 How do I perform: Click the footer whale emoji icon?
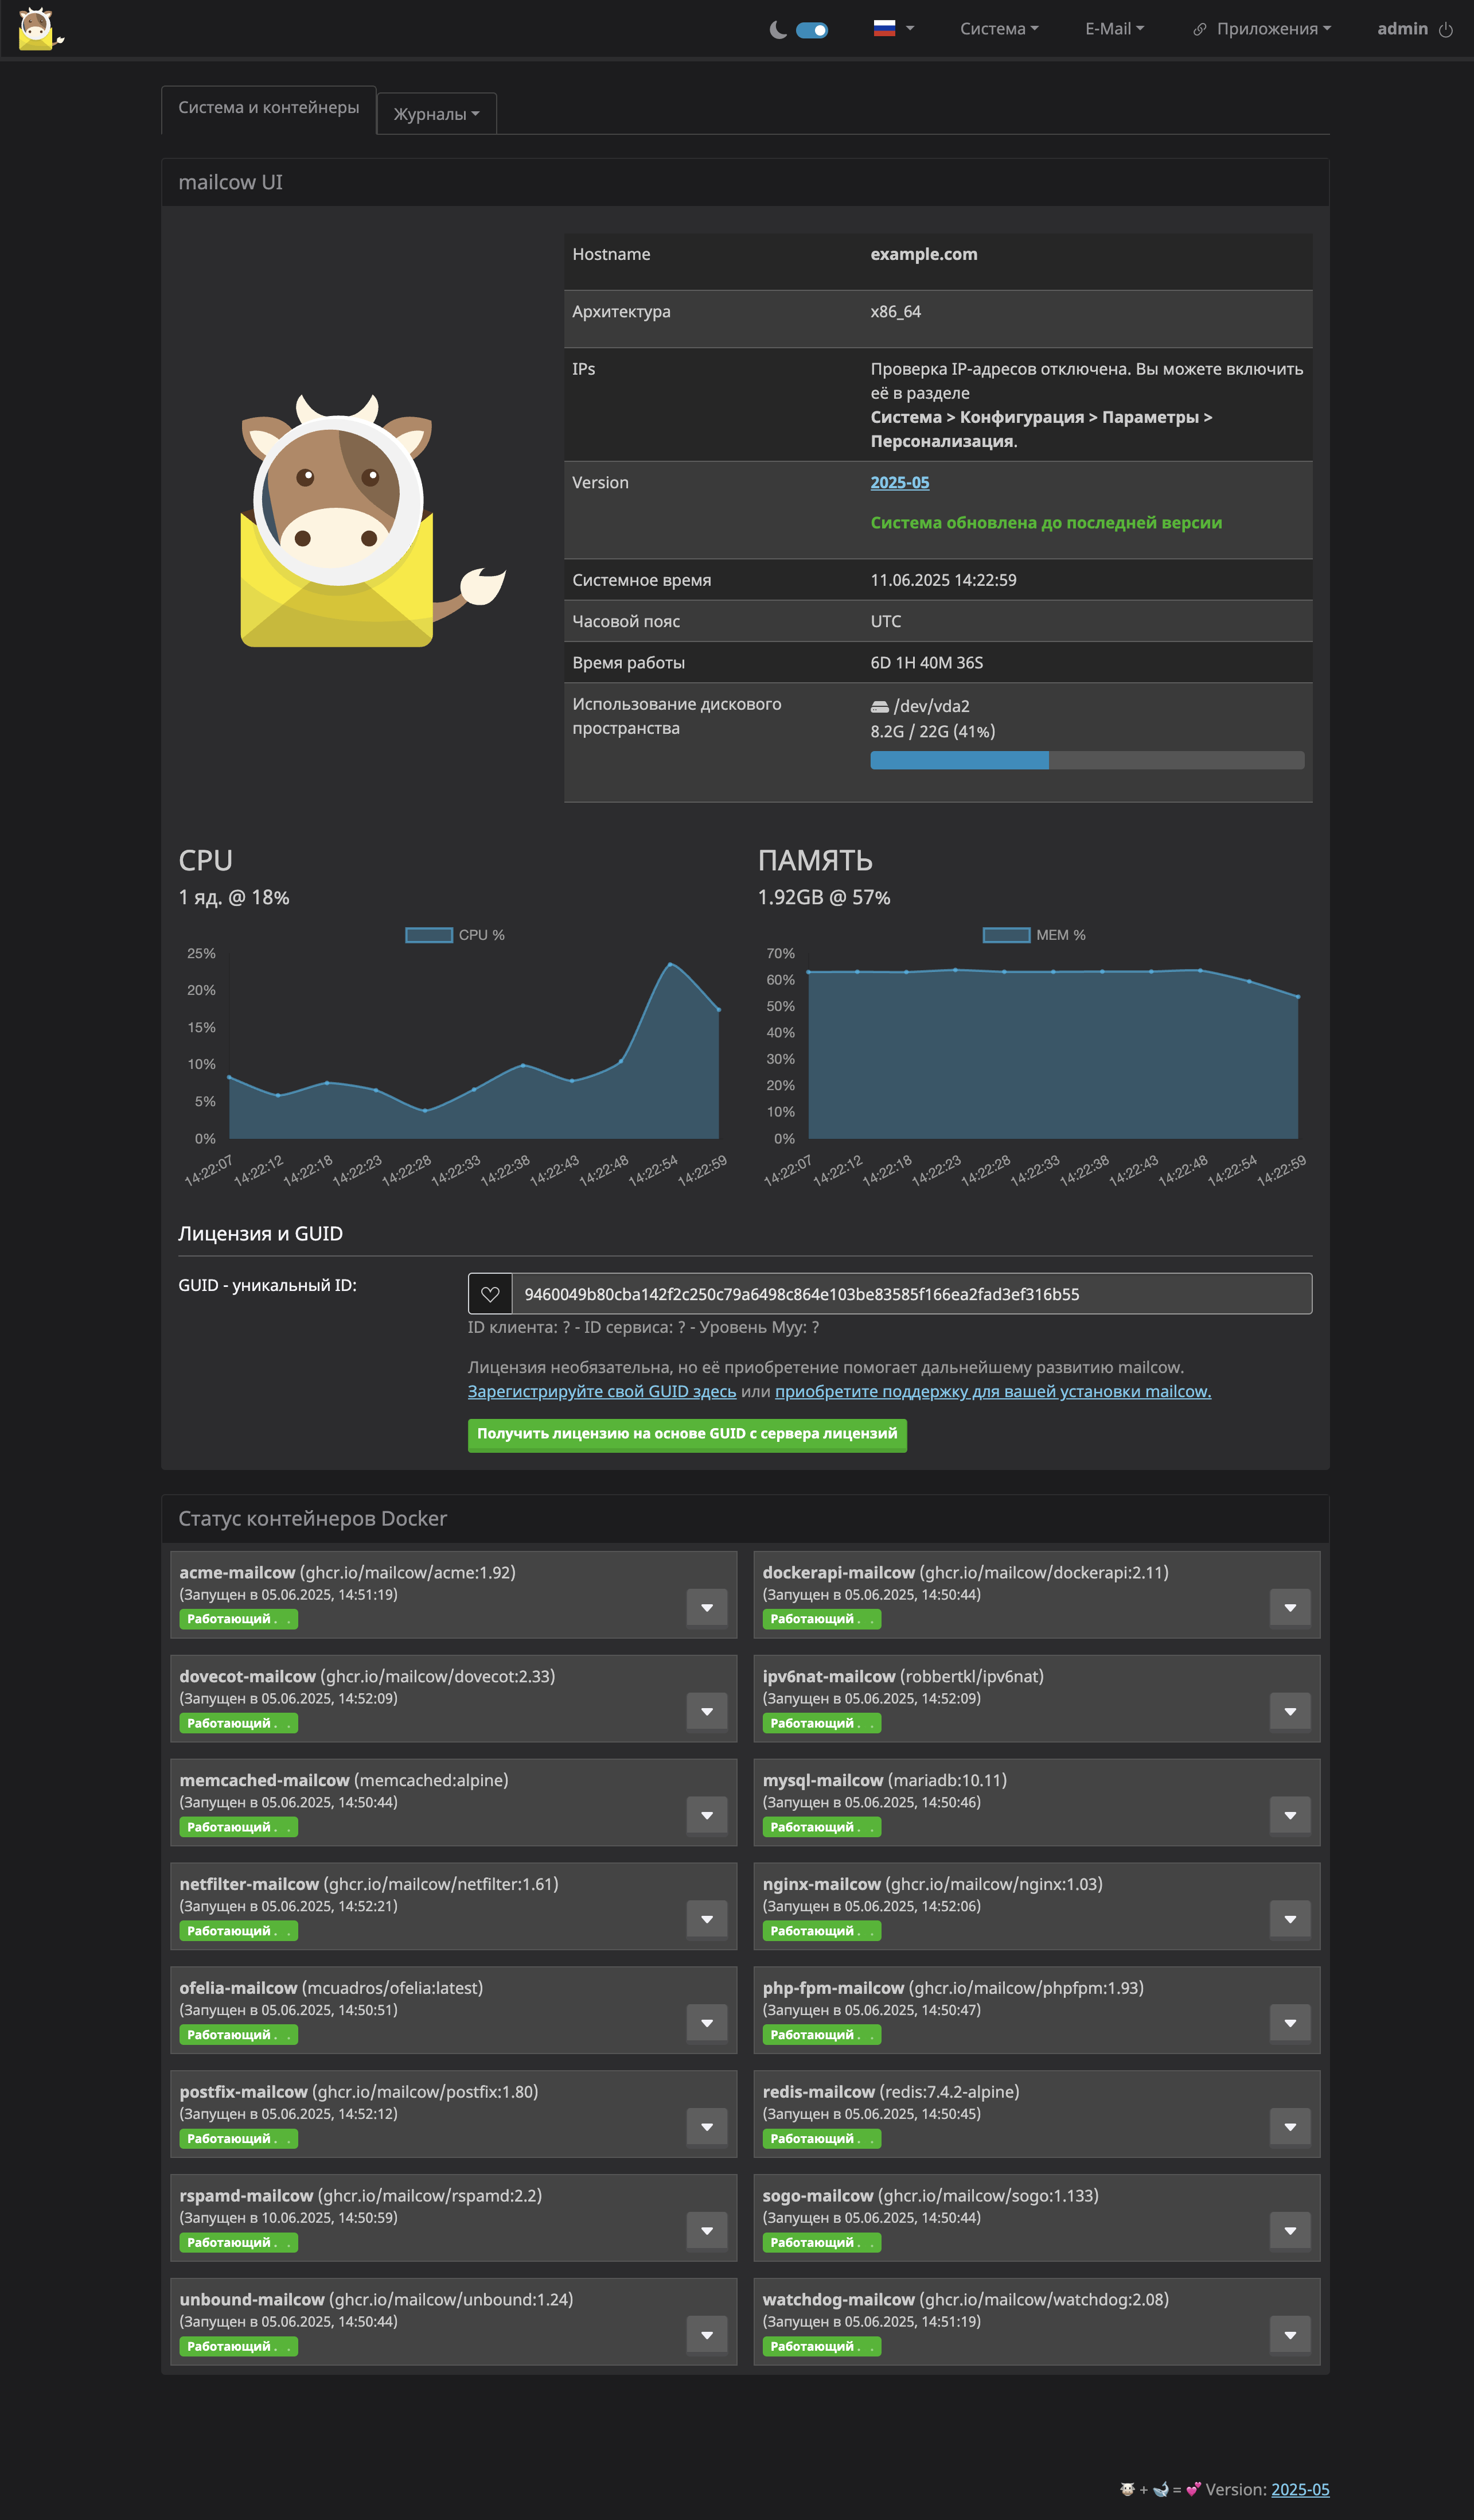click(x=1160, y=2490)
